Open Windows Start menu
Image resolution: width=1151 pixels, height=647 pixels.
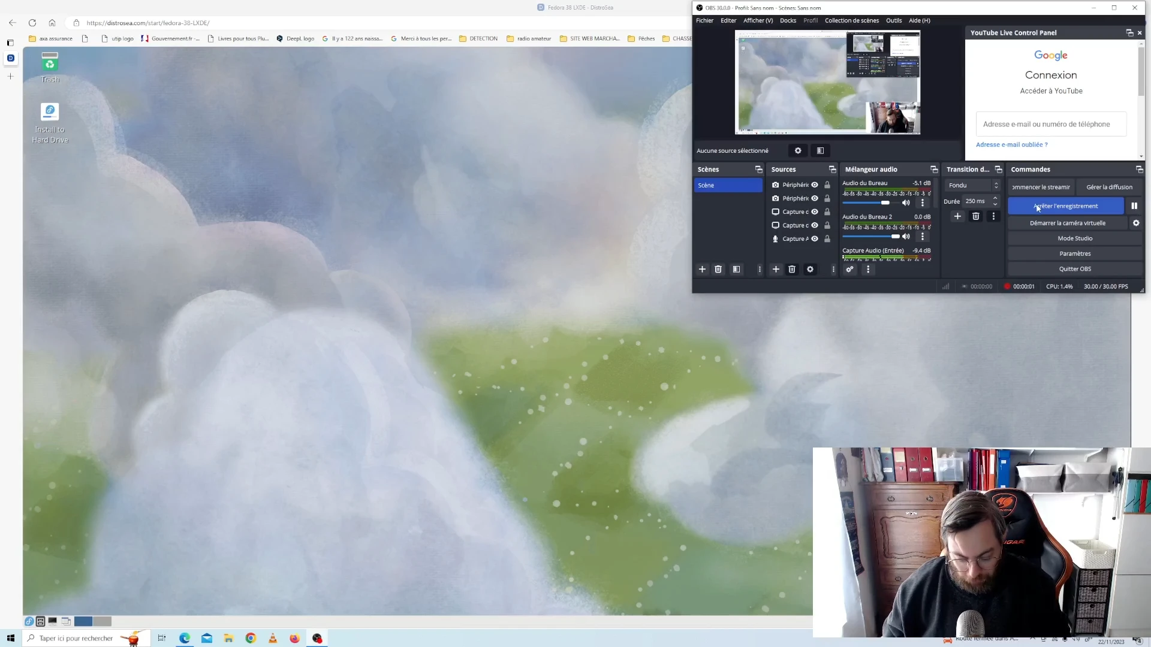pyautogui.click(x=10, y=638)
